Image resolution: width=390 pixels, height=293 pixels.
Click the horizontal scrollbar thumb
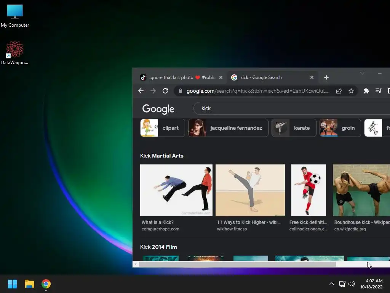pyautogui.click(x=237, y=264)
